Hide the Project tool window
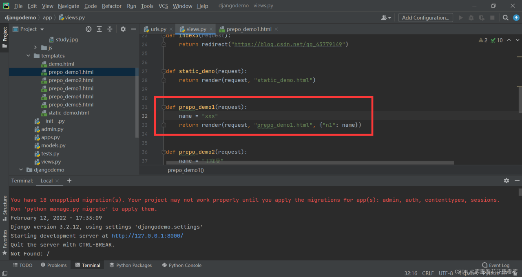Screen dimensions: 522x277 point(133,29)
